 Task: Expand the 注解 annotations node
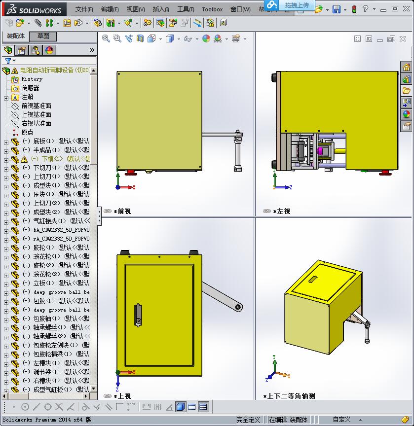[x=6, y=98]
